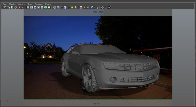The width and height of the screenshot is (196, 107).
Task: Toggle the Resolution Gate display
Action: (x=35, y=7)
